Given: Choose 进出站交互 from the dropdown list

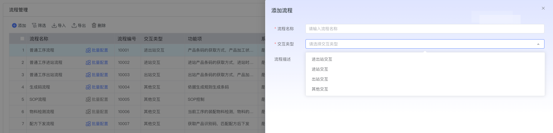Looking at the screenshot, I should pyautogui.click(x=322, y=59).
